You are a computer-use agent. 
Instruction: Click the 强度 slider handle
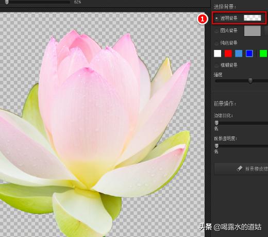(250, 80)
